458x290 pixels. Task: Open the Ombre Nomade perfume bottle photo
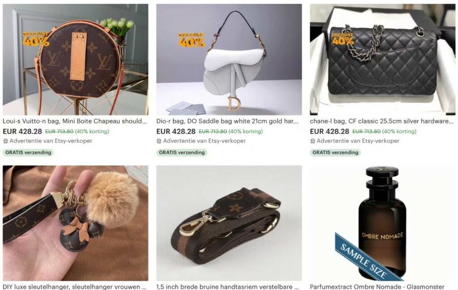[x=382, y=223]
